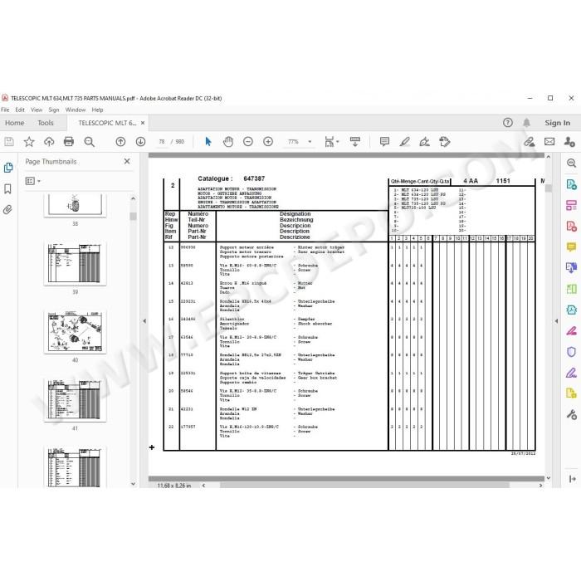Click the Print file icon
This screenshot has width=581, height=581.
(69, 142)
